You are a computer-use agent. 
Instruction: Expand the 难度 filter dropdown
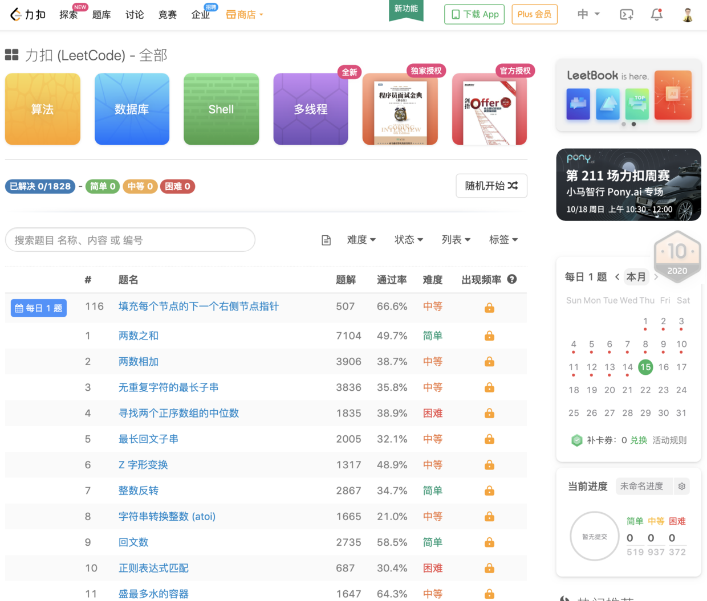(361, 240)
